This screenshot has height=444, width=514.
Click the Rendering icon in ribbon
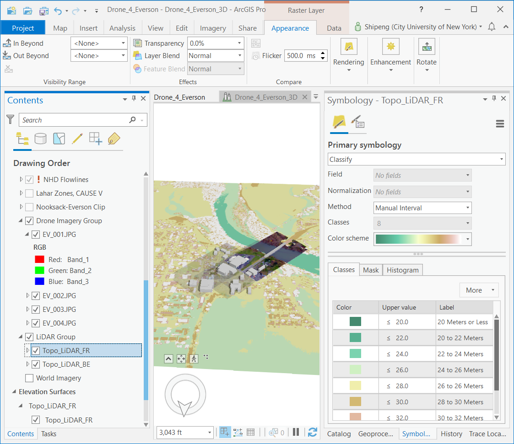pyautogui.click(x=348, y=47)
